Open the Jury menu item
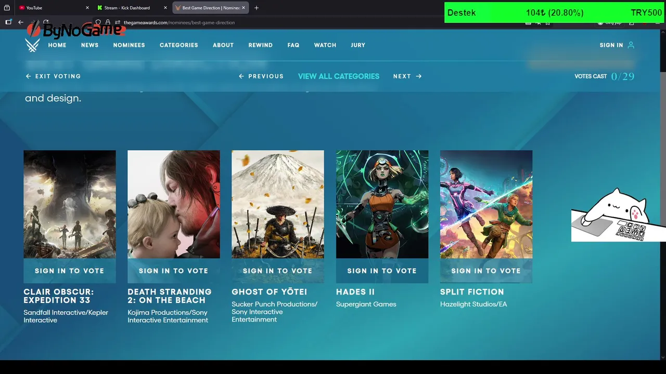The height and width of the screenshot is (374, 666). point(358,45)
